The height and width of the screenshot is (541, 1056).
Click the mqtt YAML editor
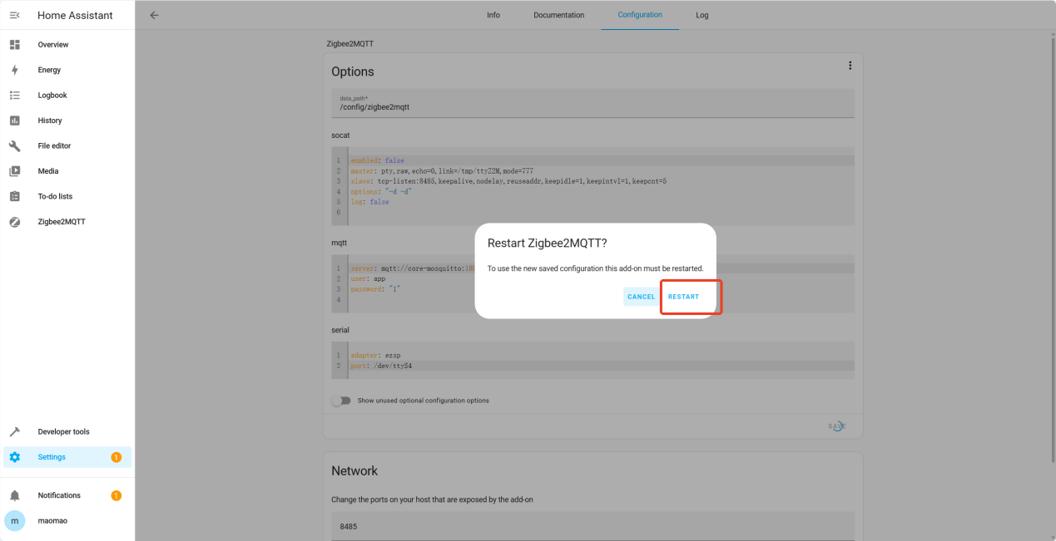click(592, 284)
